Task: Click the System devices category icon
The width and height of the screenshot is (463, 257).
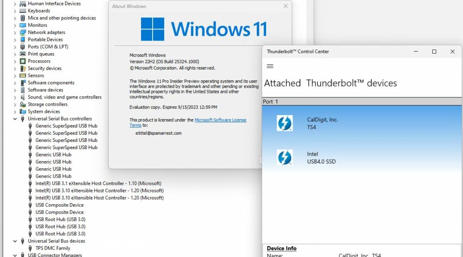Action: [x=23, y=112]
